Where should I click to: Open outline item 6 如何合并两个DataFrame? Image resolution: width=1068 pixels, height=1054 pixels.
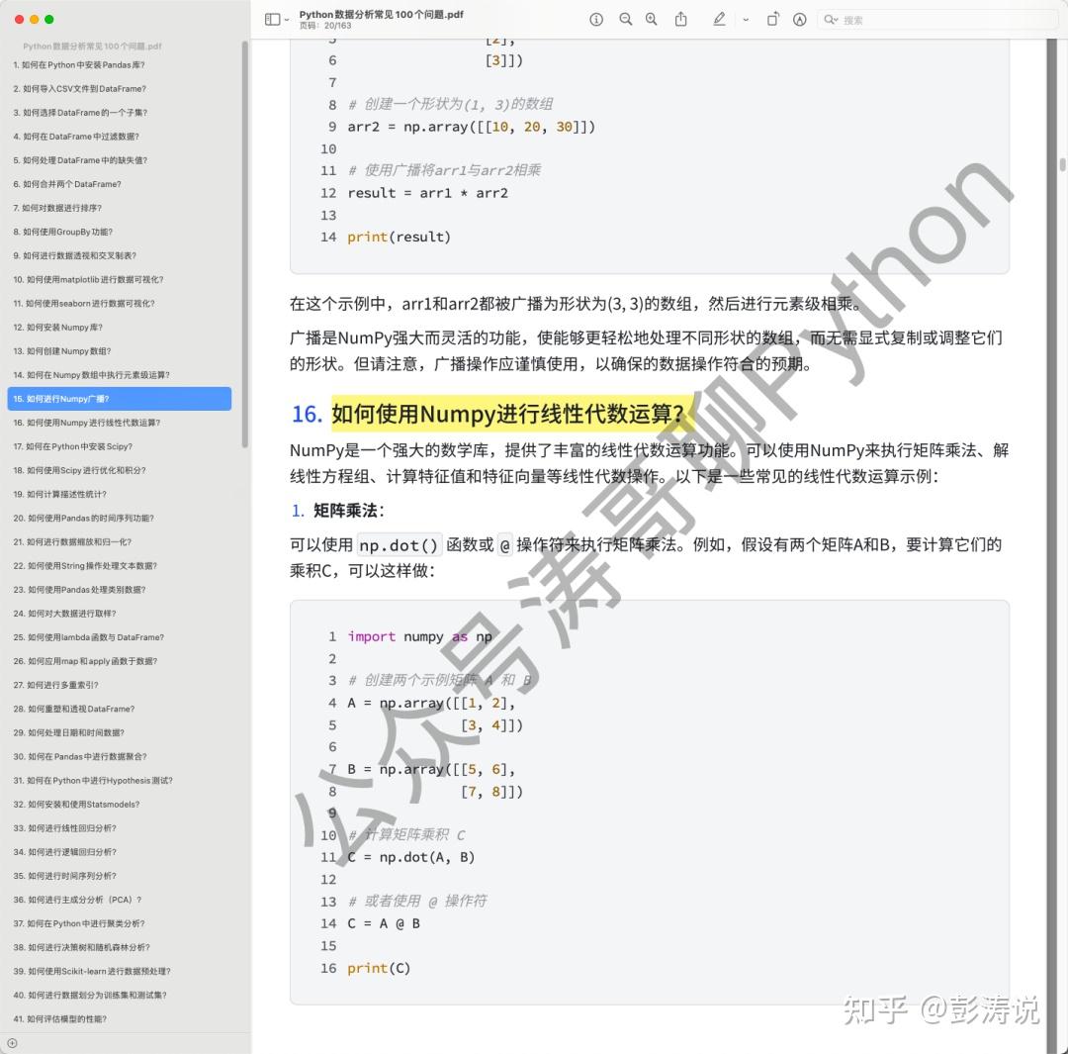point(67,184)
